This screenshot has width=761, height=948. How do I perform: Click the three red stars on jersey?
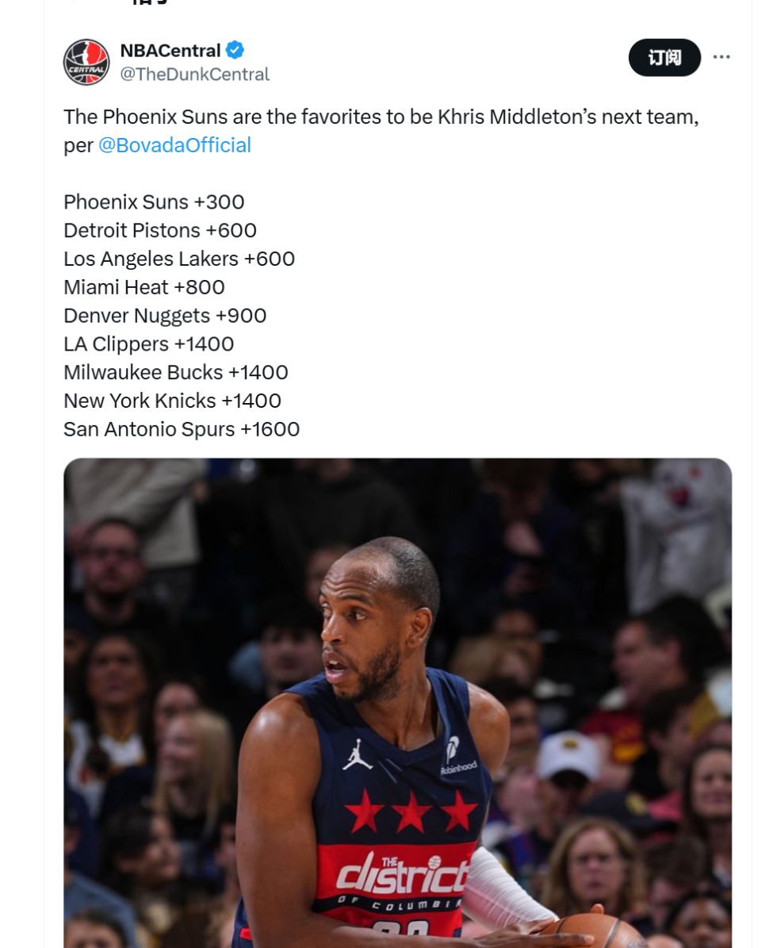tap(411, 811)
